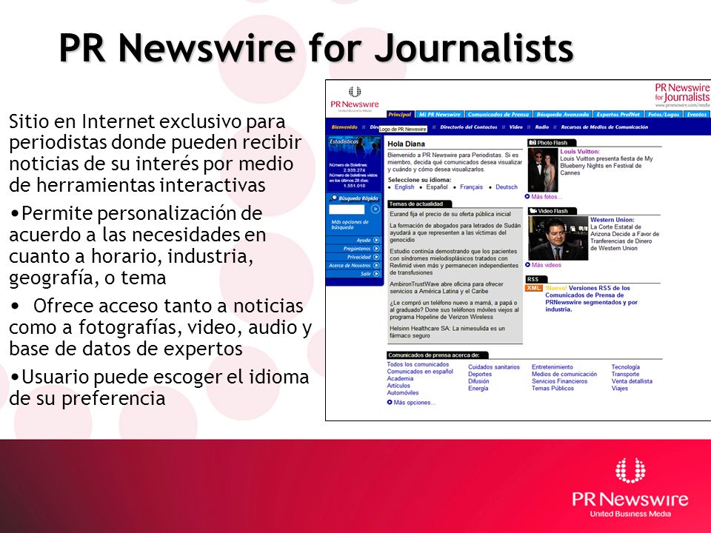
Task: Click the round arrow icon beside Ayuda
Action: click(x=376, y=240)
